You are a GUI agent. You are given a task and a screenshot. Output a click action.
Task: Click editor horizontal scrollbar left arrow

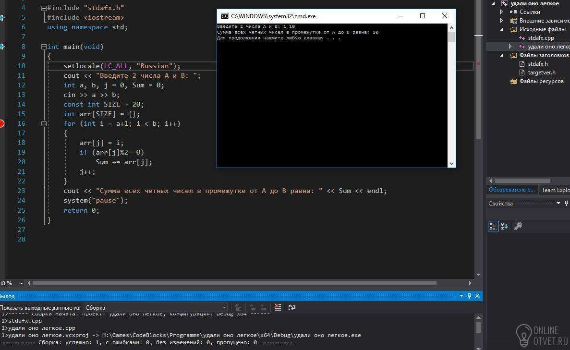point(29,283)
